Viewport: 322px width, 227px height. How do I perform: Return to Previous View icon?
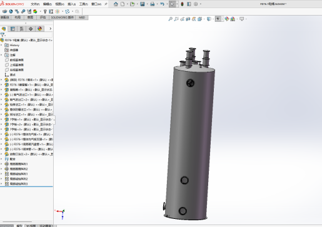(x=182, y=19)
